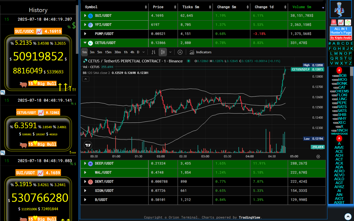
Task: Click the 02:00 mark on time axis
Action: click(x=161, y=156)
